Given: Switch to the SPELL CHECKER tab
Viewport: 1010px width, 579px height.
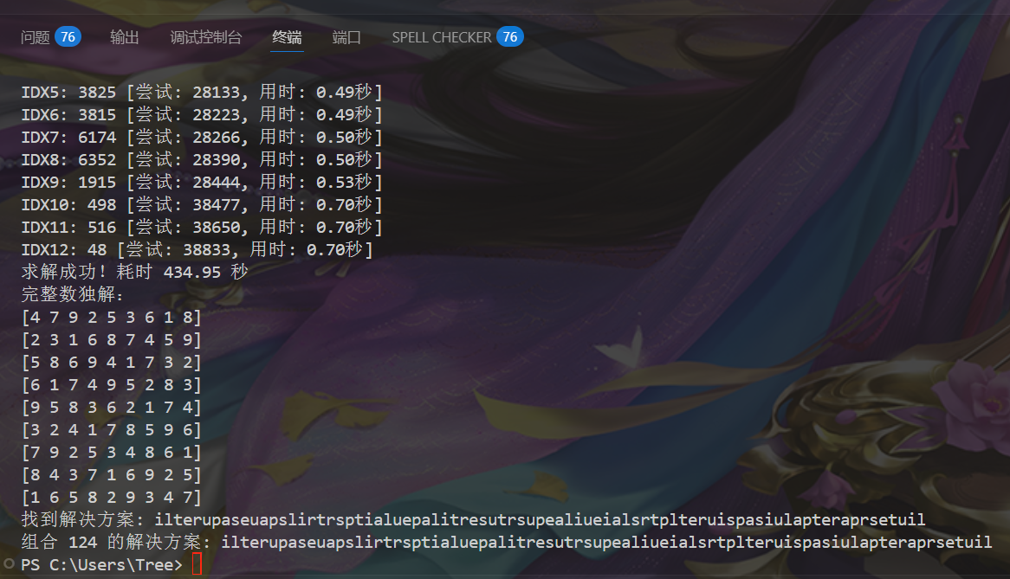Looking at the screenshot, I should (x=442, y=37).
